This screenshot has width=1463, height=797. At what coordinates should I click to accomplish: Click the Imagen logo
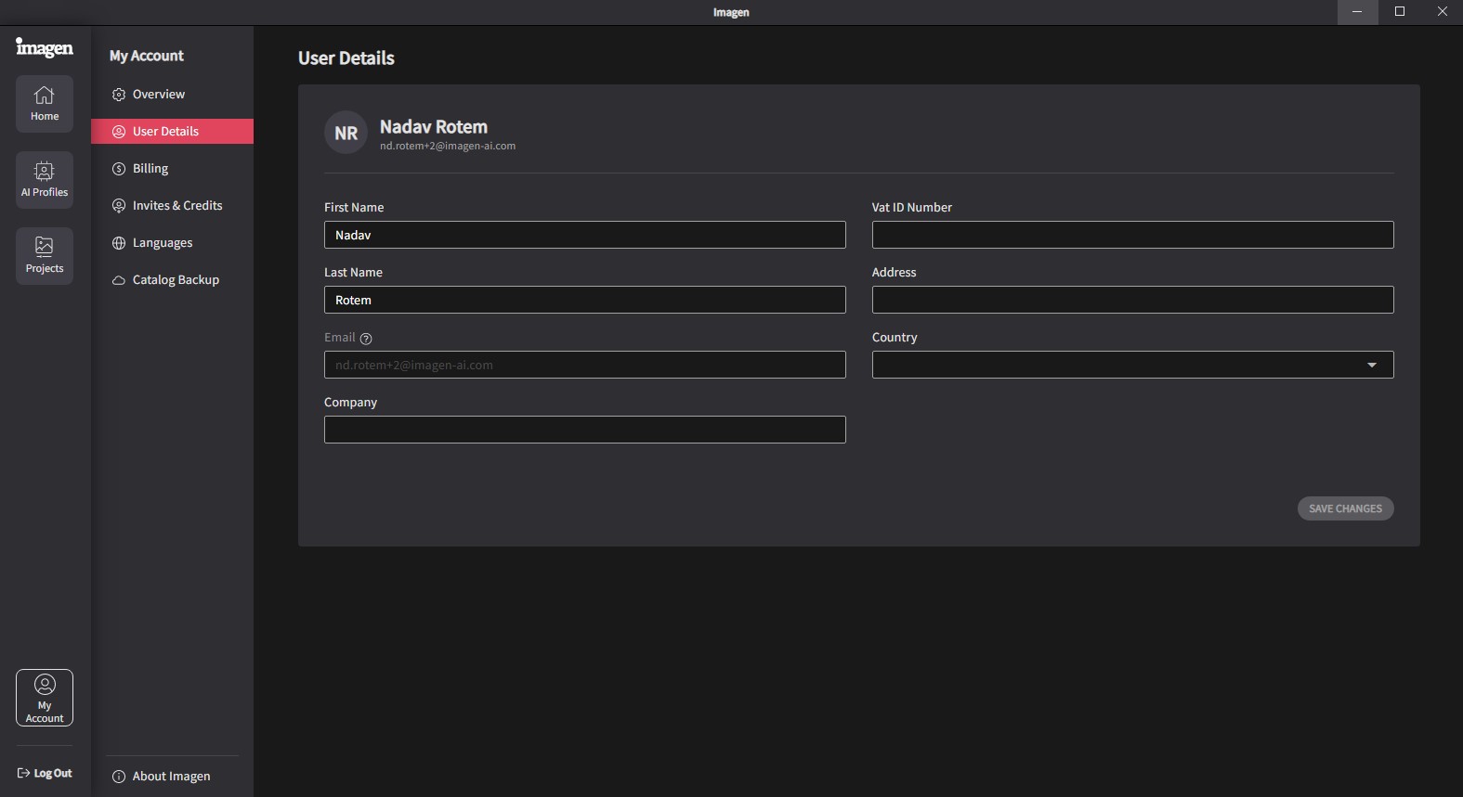click(45, 47)
